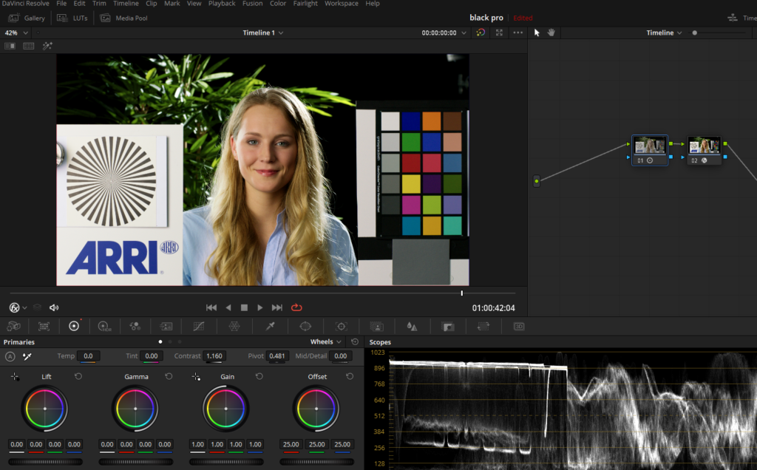This screenshot has width=757, height=470.
Task: Open the Magic Mask palette
Action: pyautogui.click(x=376, y=327)
